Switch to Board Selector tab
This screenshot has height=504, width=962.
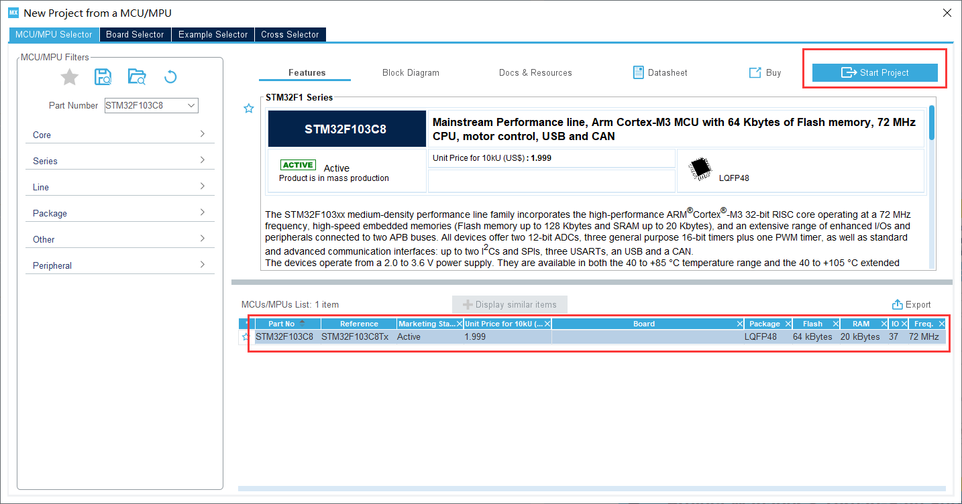tap(135, 34)
